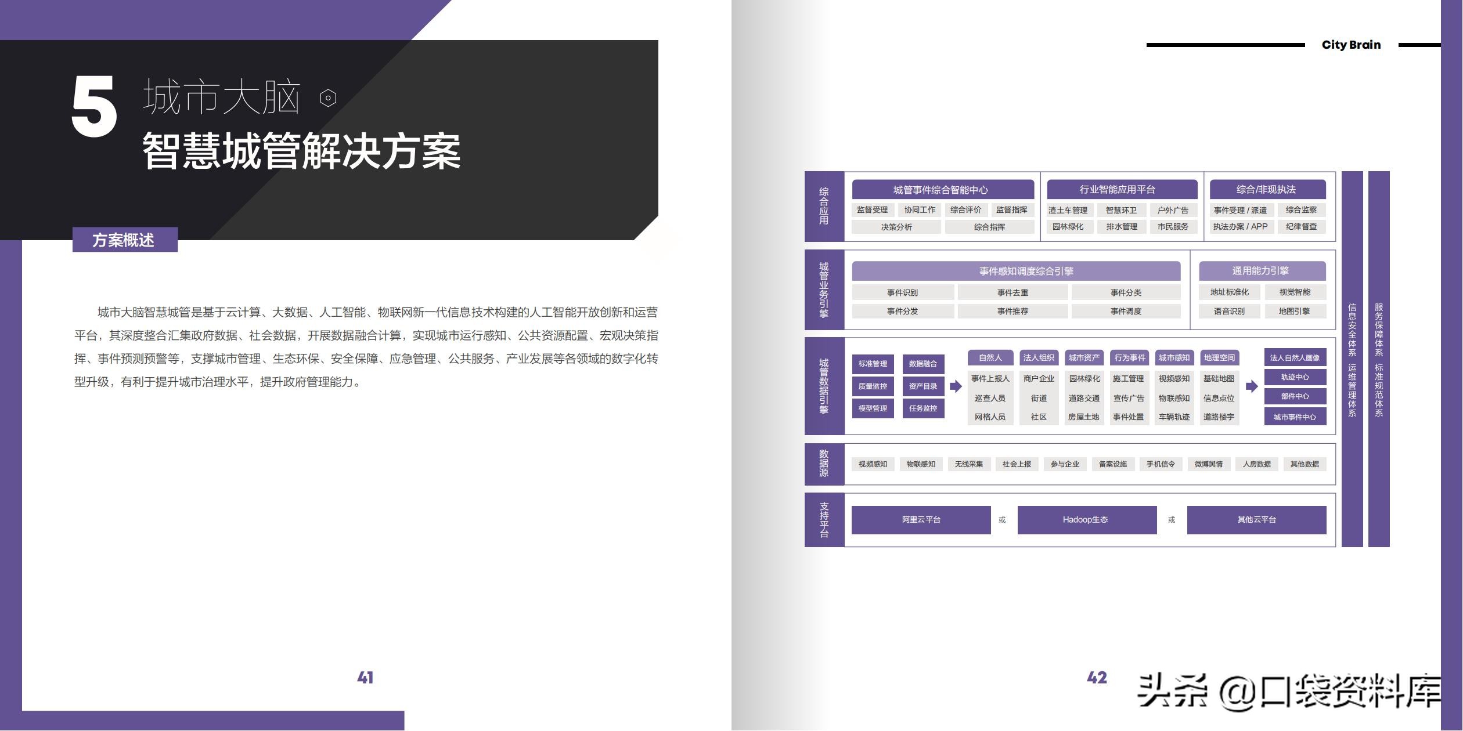Screen dimensions: 1463x731
Task: Click the 纪律督查 box
Action: click(1302, 227)
